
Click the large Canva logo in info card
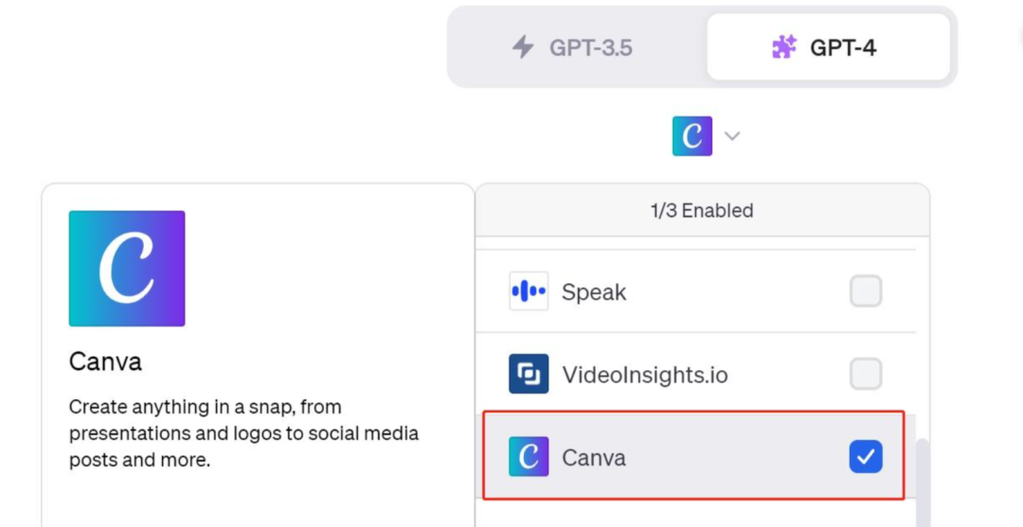(127, 269)
